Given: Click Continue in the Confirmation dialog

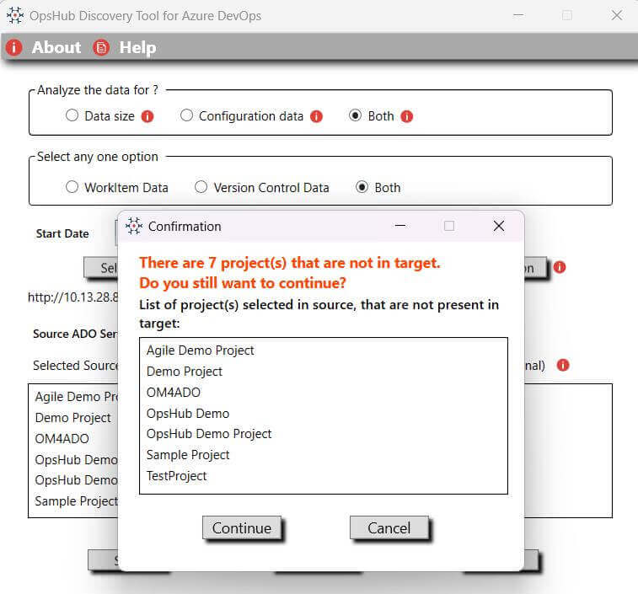Looking at the screenshot, I should click(242, 528).
